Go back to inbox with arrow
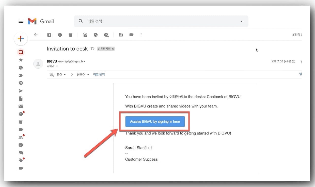The image size is (315, 187). pyautogui.click(x=36, y=35)
